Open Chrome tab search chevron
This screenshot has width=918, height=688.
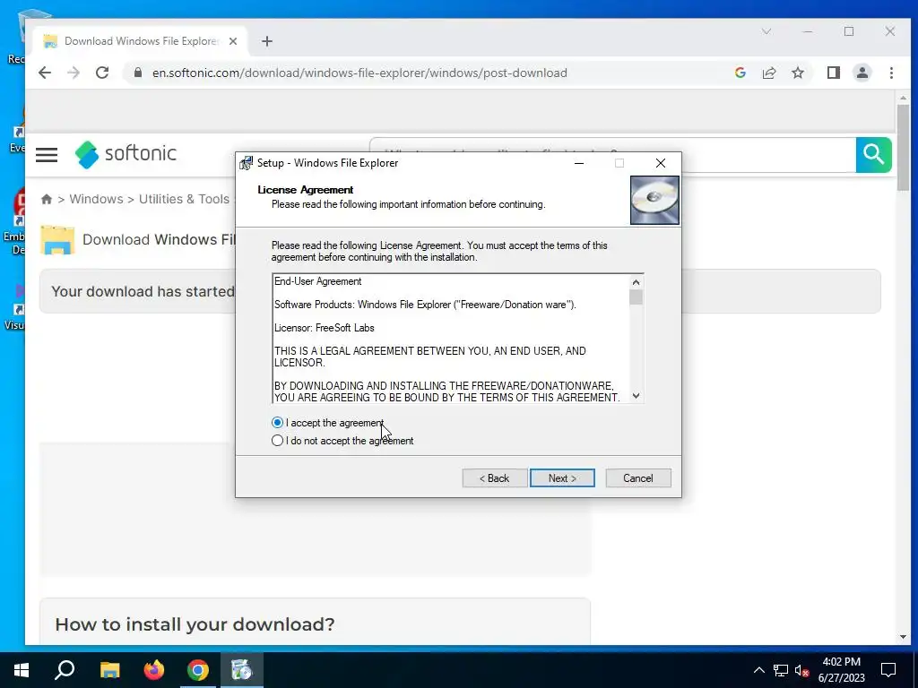766,31
